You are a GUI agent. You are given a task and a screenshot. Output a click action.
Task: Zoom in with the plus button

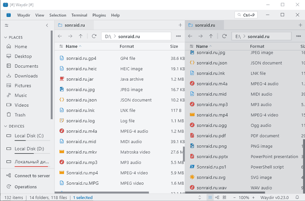(253, 198)
